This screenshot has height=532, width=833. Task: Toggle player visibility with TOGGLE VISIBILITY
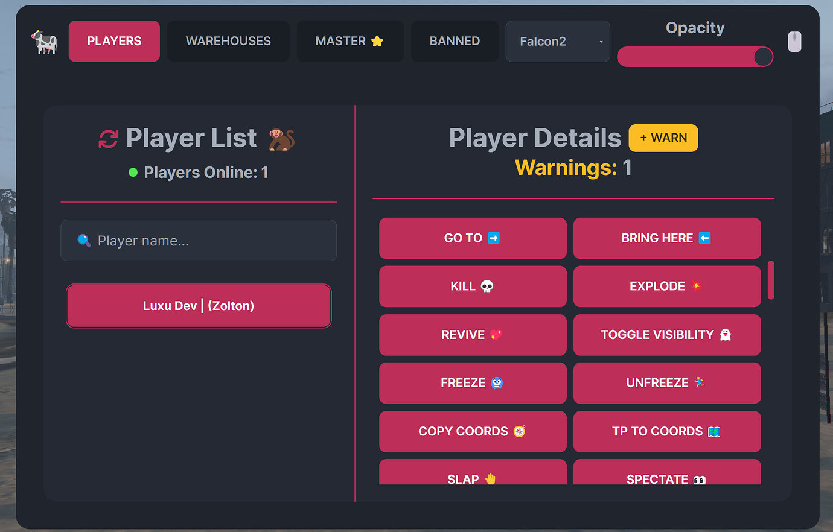(666, 335)
